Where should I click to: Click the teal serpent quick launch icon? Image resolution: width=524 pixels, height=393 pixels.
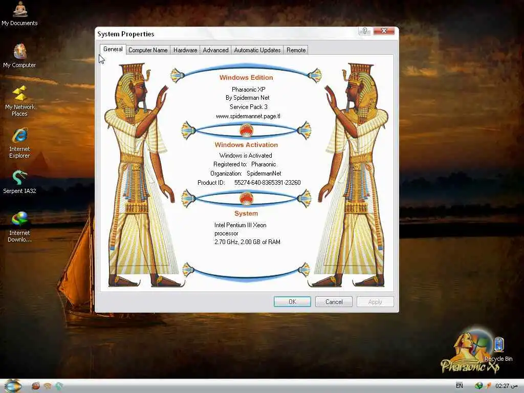point(59,386)
